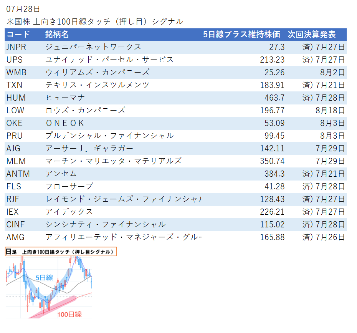This screenshot has width=357, height=333.
Task: Click the price value 384.3
Action: [274, 174]
